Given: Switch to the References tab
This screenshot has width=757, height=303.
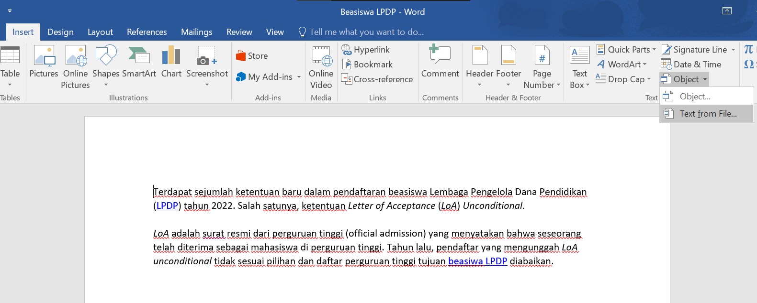Looking at the screenshot, I should tap(147, 32).
